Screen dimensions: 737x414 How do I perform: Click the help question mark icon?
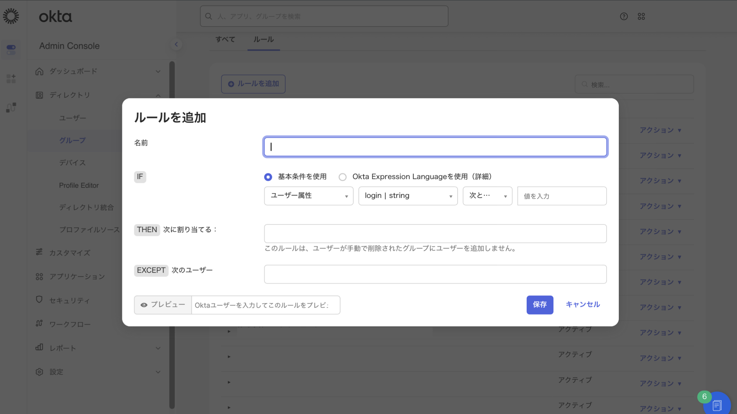pos(624,16)
